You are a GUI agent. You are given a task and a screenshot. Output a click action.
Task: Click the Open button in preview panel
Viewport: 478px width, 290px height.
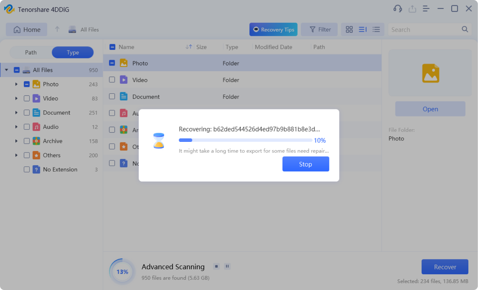coord(430,109)
